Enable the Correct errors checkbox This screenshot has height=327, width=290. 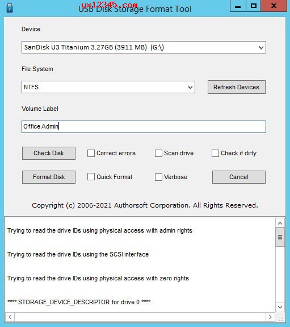pos(91,153)
